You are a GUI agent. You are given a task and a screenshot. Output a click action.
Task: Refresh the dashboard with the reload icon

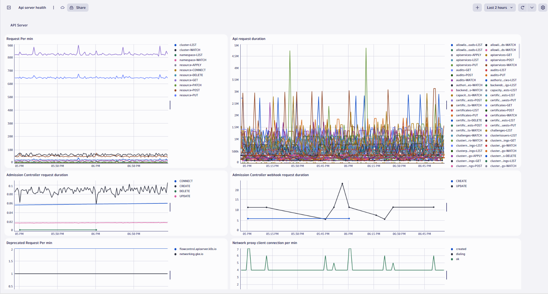(x=522, y=8)
